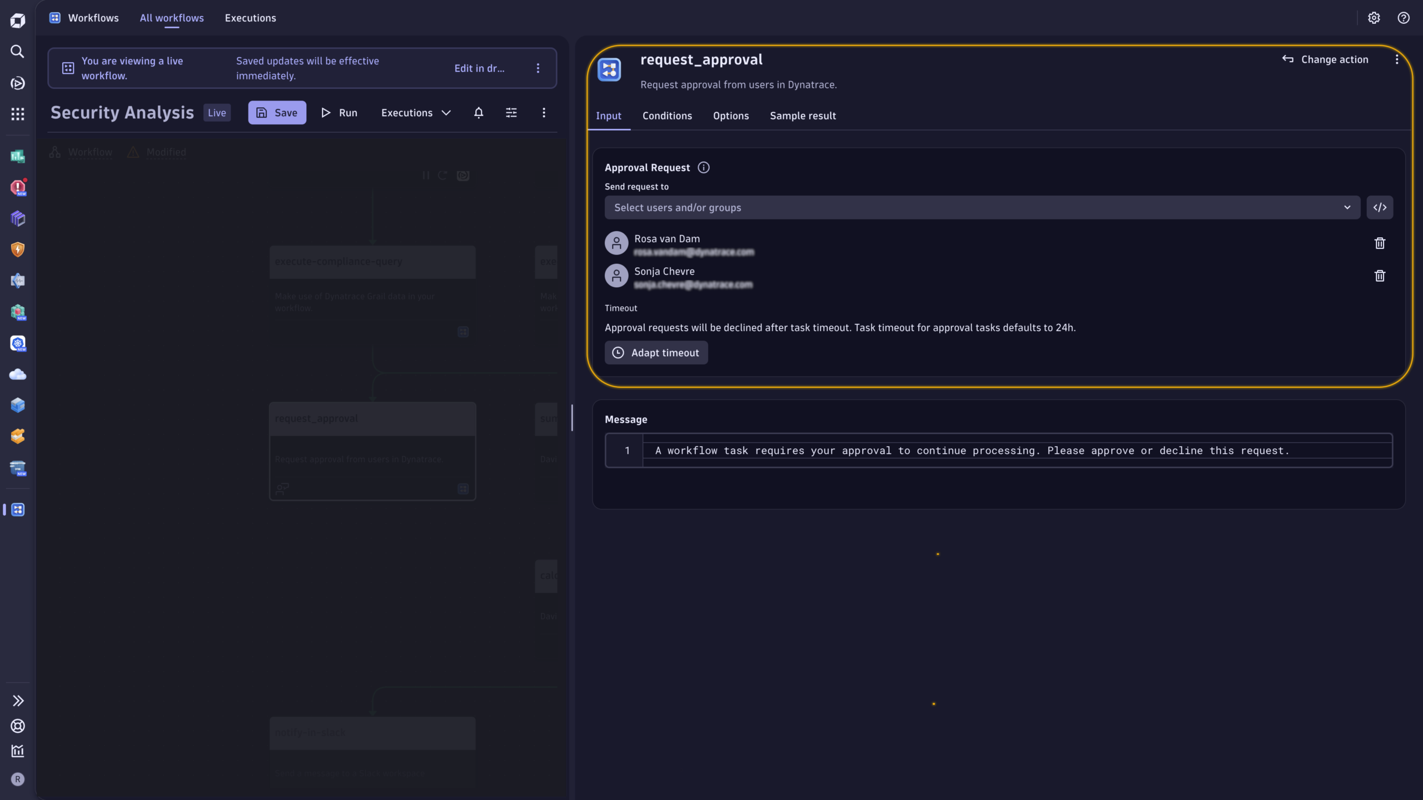Select the Dashboards icon in sidebar
This screenshot has width=1423, height=800.
coord(17,157)
